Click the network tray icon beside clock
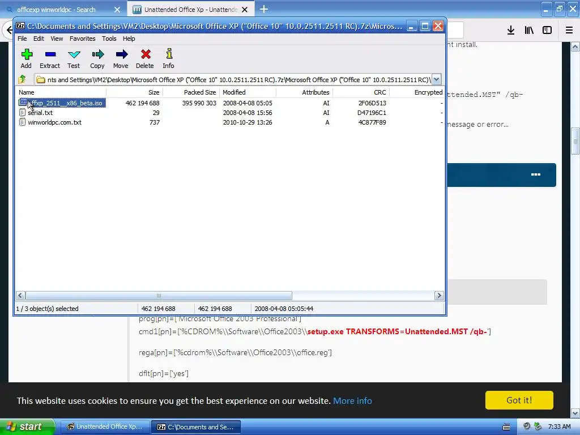580x435 pixels. [538, 427]
